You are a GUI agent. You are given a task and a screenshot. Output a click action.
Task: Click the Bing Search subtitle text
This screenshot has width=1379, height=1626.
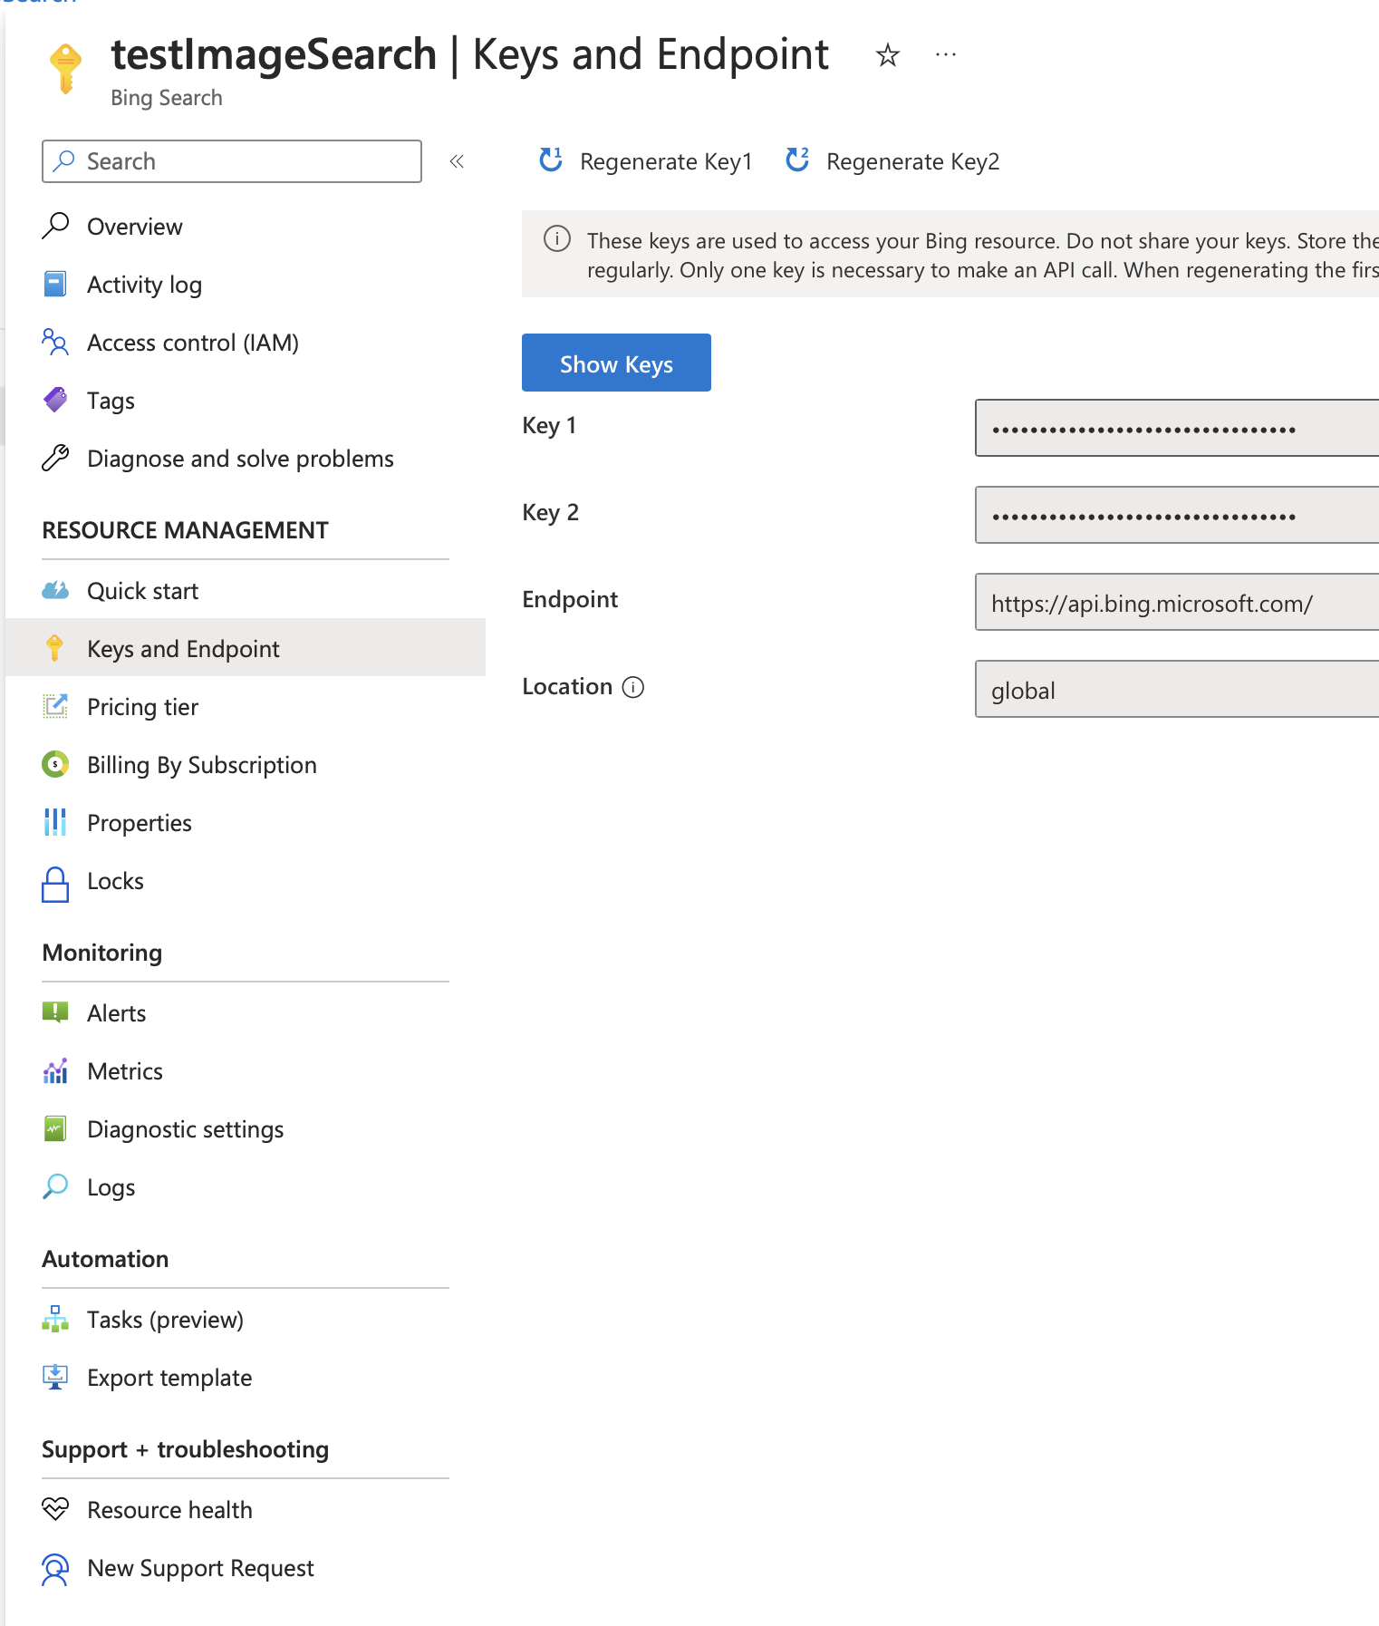tap(167, 98)
